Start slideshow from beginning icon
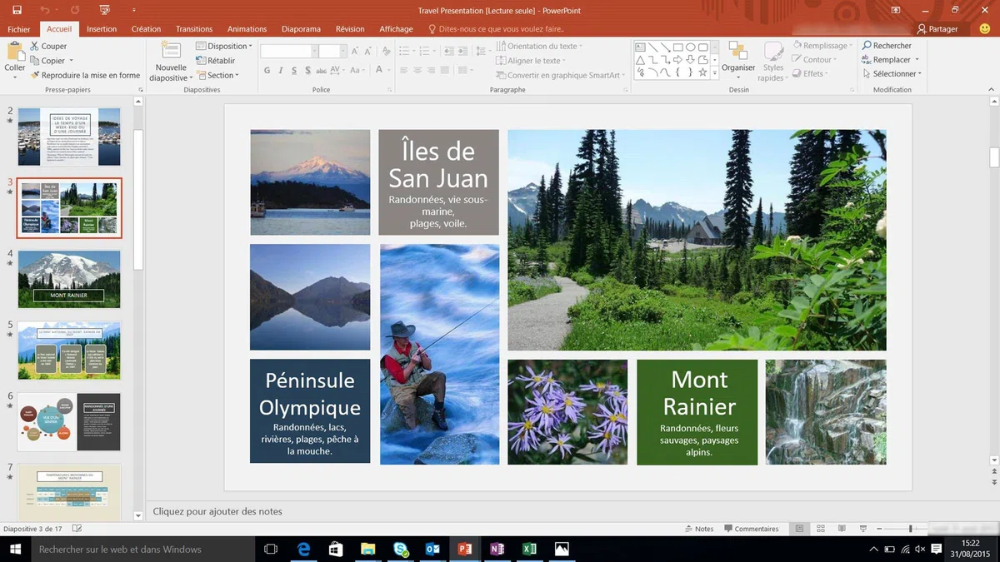The width and height of the screenshot is (1000, 562). [103, 10]
